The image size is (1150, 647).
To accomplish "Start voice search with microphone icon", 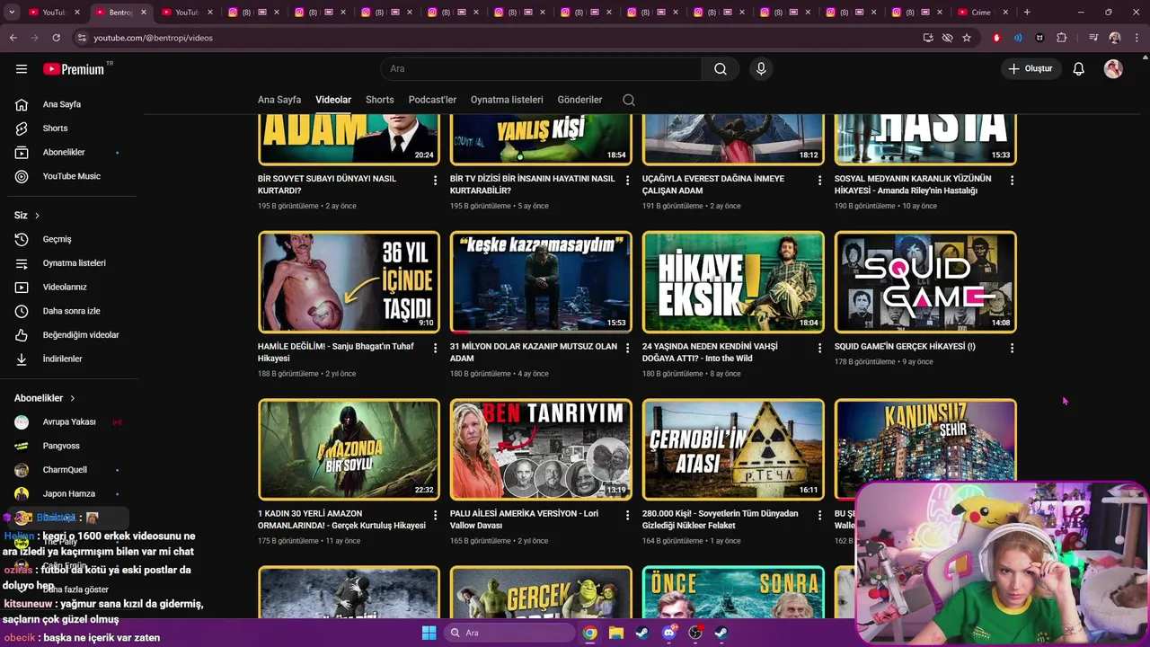I will click(761, 69).
